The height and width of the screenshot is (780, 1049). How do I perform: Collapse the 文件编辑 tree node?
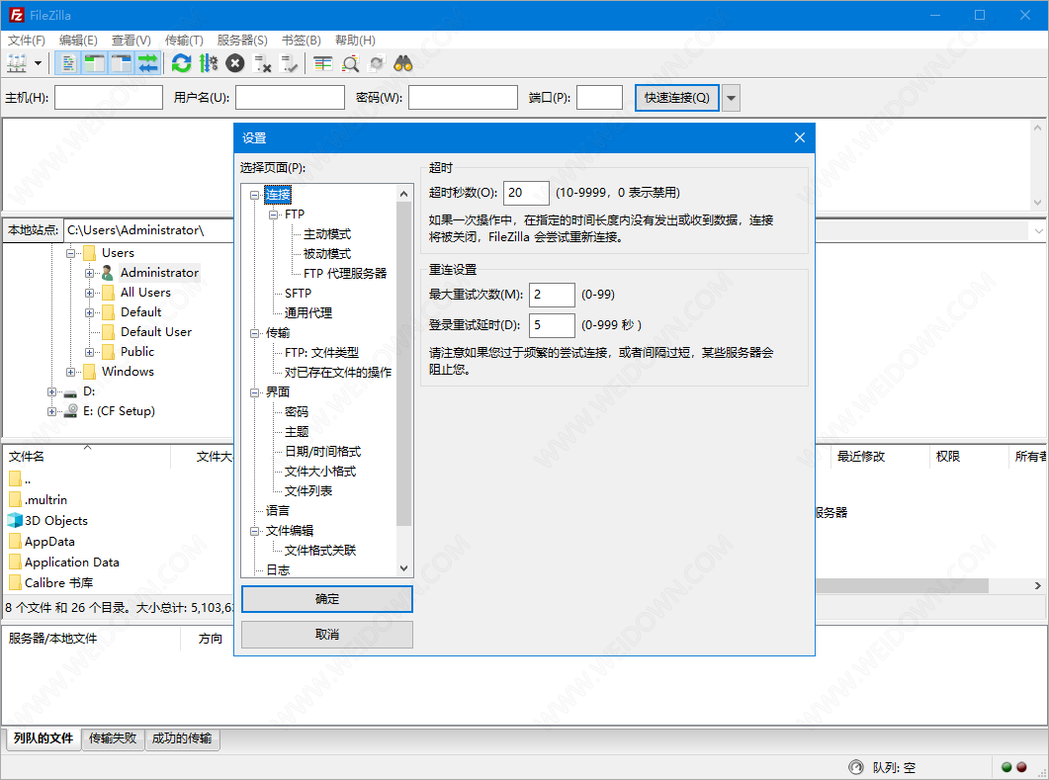pos(255,531)
